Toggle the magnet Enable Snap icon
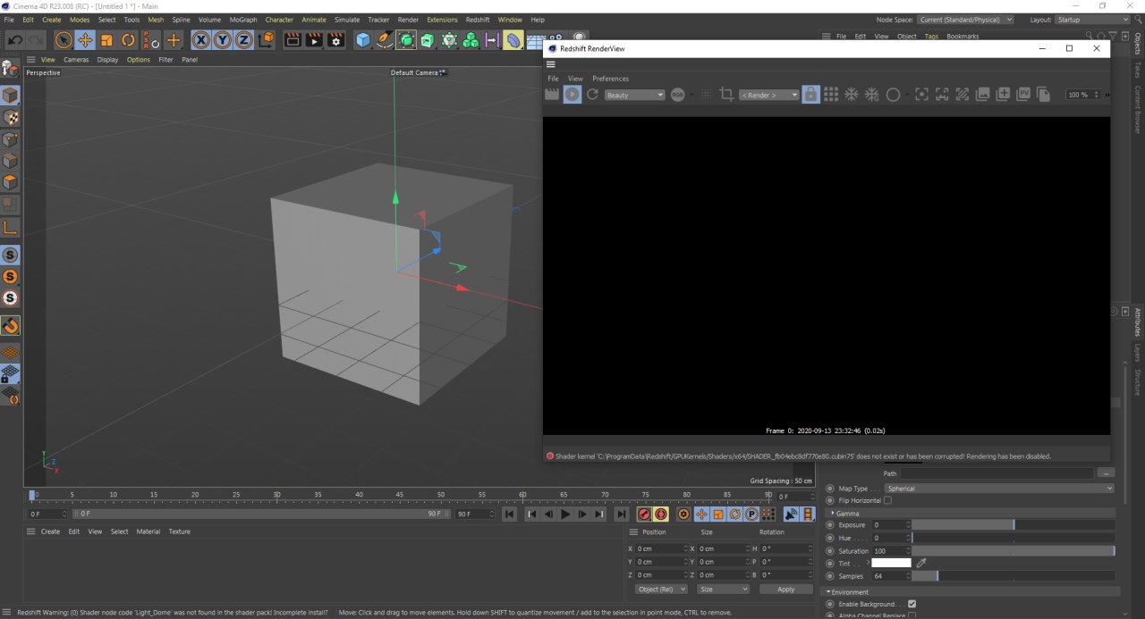The width and height of the screenshot is (1145, 619). click(x=10, y=326)
